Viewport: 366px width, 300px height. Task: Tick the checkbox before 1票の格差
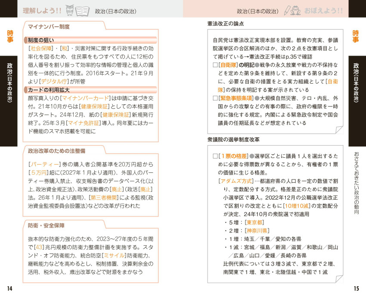(x=215, y=156)
